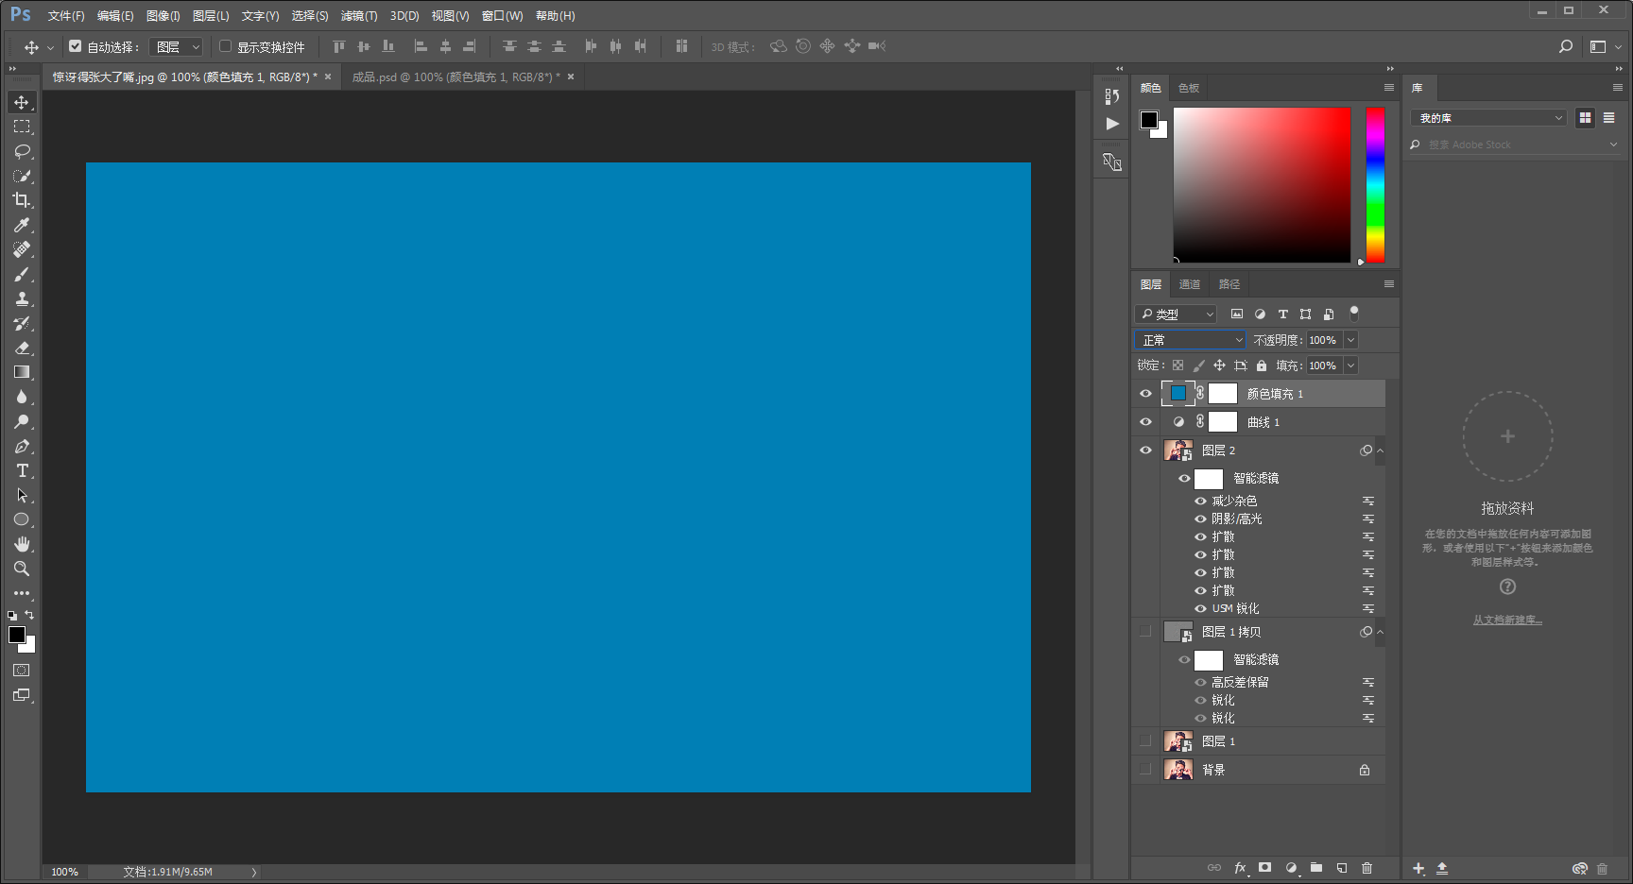Click the rainbow hue slider strip
Viewport: 1633px width, 884px height.
click(x=1375, y=184)
